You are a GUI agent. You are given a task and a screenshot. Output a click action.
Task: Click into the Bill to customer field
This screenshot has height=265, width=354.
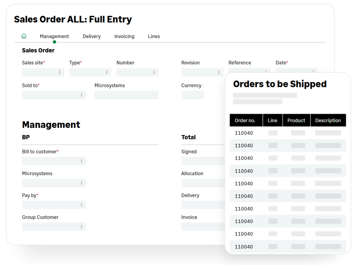point(54,161)
